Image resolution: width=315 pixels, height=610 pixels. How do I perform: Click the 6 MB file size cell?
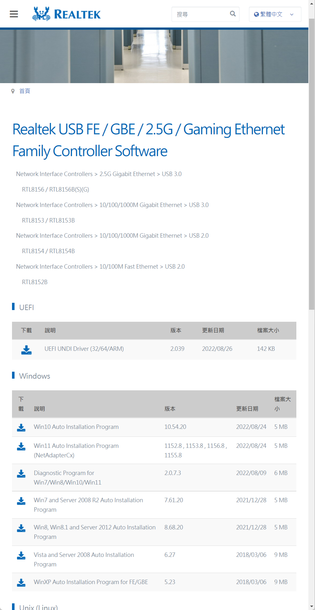click(x=281, y=473)
